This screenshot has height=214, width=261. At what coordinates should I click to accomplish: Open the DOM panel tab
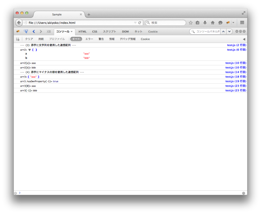coord(125,32)
